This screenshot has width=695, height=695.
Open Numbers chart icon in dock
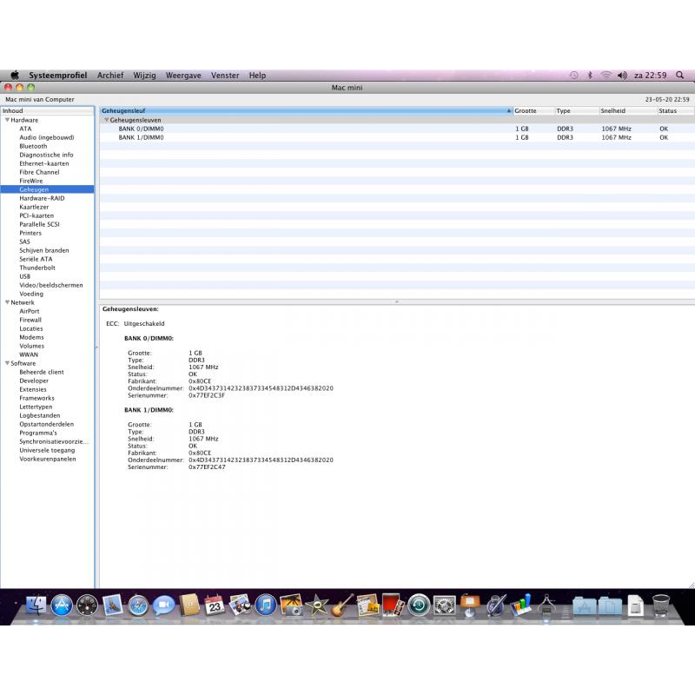[x=520, y=605]
